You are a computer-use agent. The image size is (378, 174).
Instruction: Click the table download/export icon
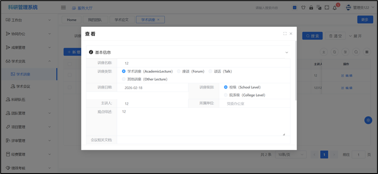tap(324, 52)
